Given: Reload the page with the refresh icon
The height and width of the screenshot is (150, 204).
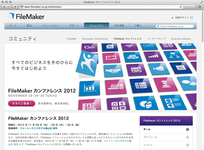Looking at the screenshot, I should click(181, 7).
